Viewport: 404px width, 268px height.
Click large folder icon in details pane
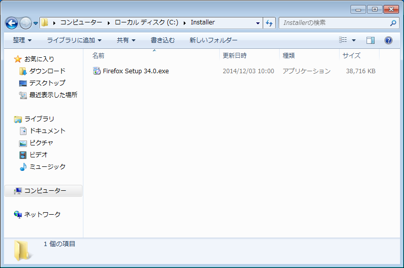click(22, 251)
